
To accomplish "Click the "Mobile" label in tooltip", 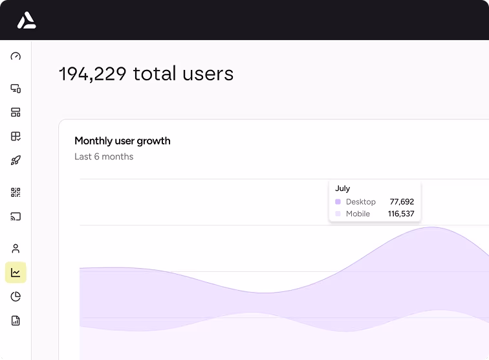I will click(358, 214).
